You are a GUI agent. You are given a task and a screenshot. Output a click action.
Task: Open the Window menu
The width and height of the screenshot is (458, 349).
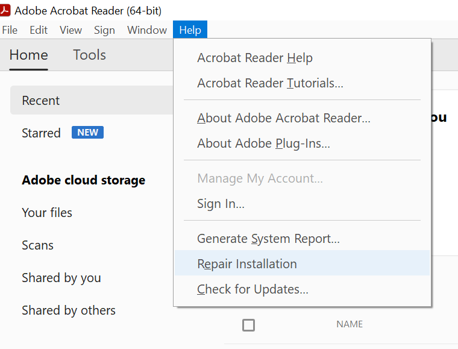point(146,30)
